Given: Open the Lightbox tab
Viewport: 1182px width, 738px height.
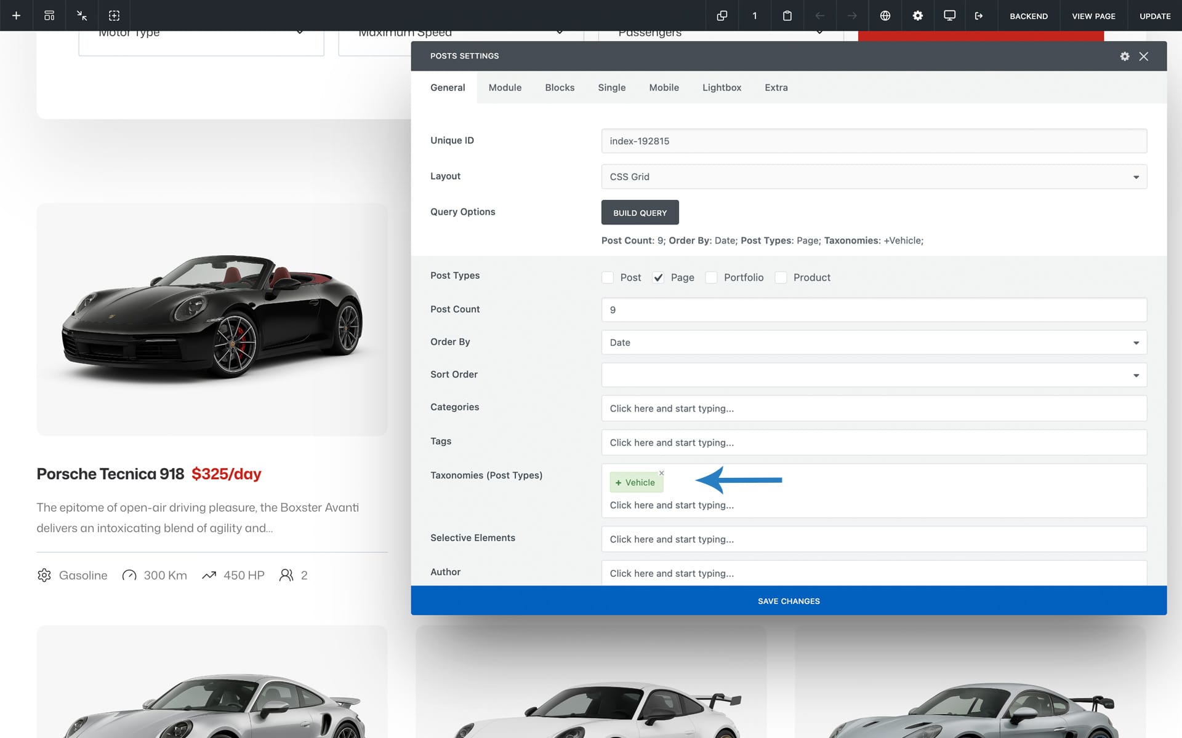Looking at the screenshot, I should tap(722, 87).
